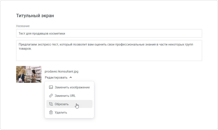
Task: Place cursor on word 'косметики' in title
Action: [x=58, y=34]
